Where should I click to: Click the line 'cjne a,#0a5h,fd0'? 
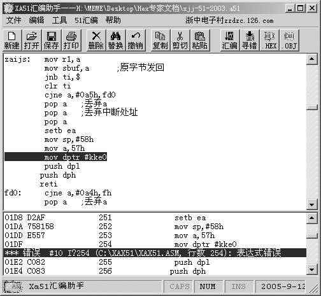[x=80, y=95]
